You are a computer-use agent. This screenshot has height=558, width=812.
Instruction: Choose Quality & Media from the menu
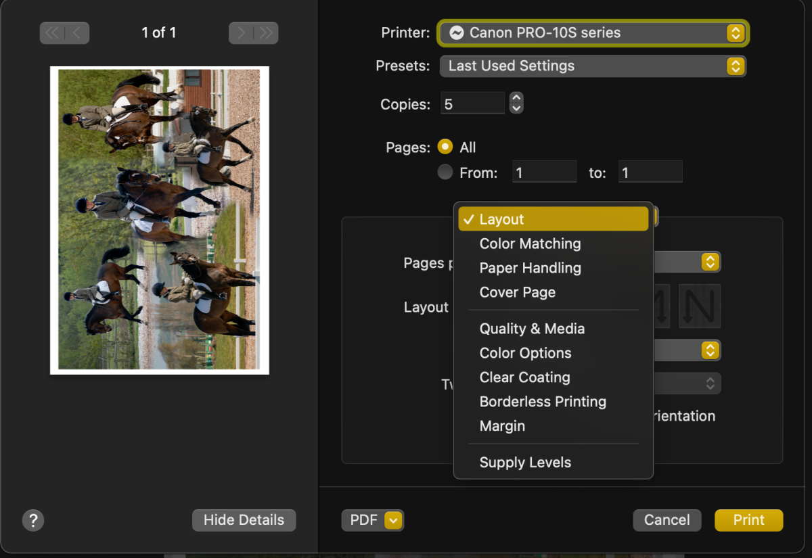[x=532, y=329]
